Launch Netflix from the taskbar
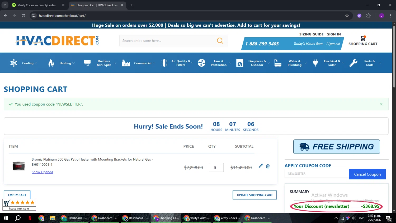 coord(30,218)
